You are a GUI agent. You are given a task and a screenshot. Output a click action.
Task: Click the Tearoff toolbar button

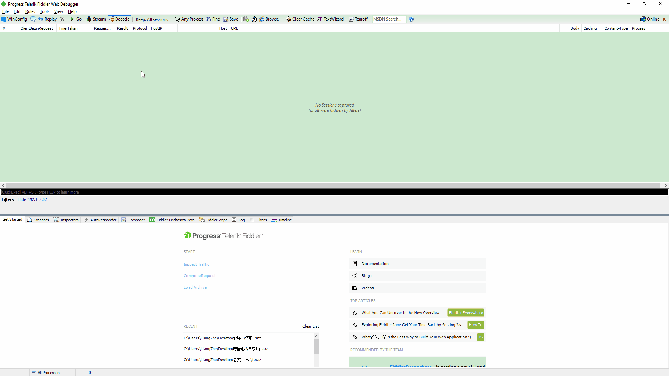[x=358, y=19]
